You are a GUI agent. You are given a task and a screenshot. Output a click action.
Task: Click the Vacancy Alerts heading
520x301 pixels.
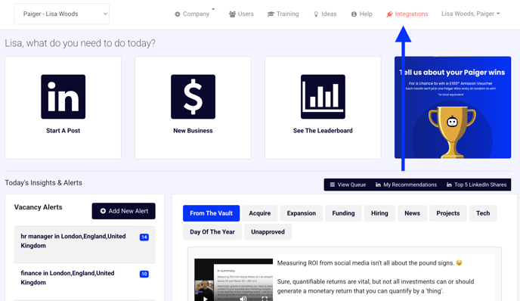[x=38, y=207]
